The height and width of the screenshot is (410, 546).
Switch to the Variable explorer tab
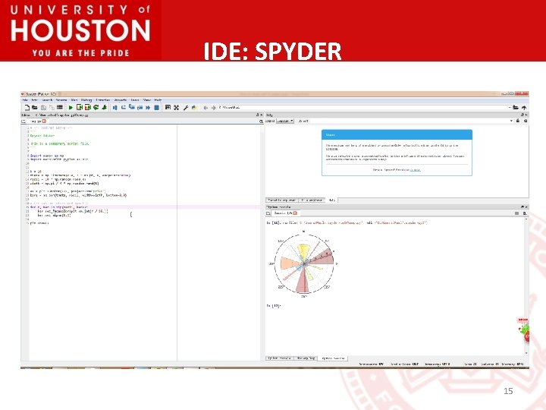pos(281,200)
